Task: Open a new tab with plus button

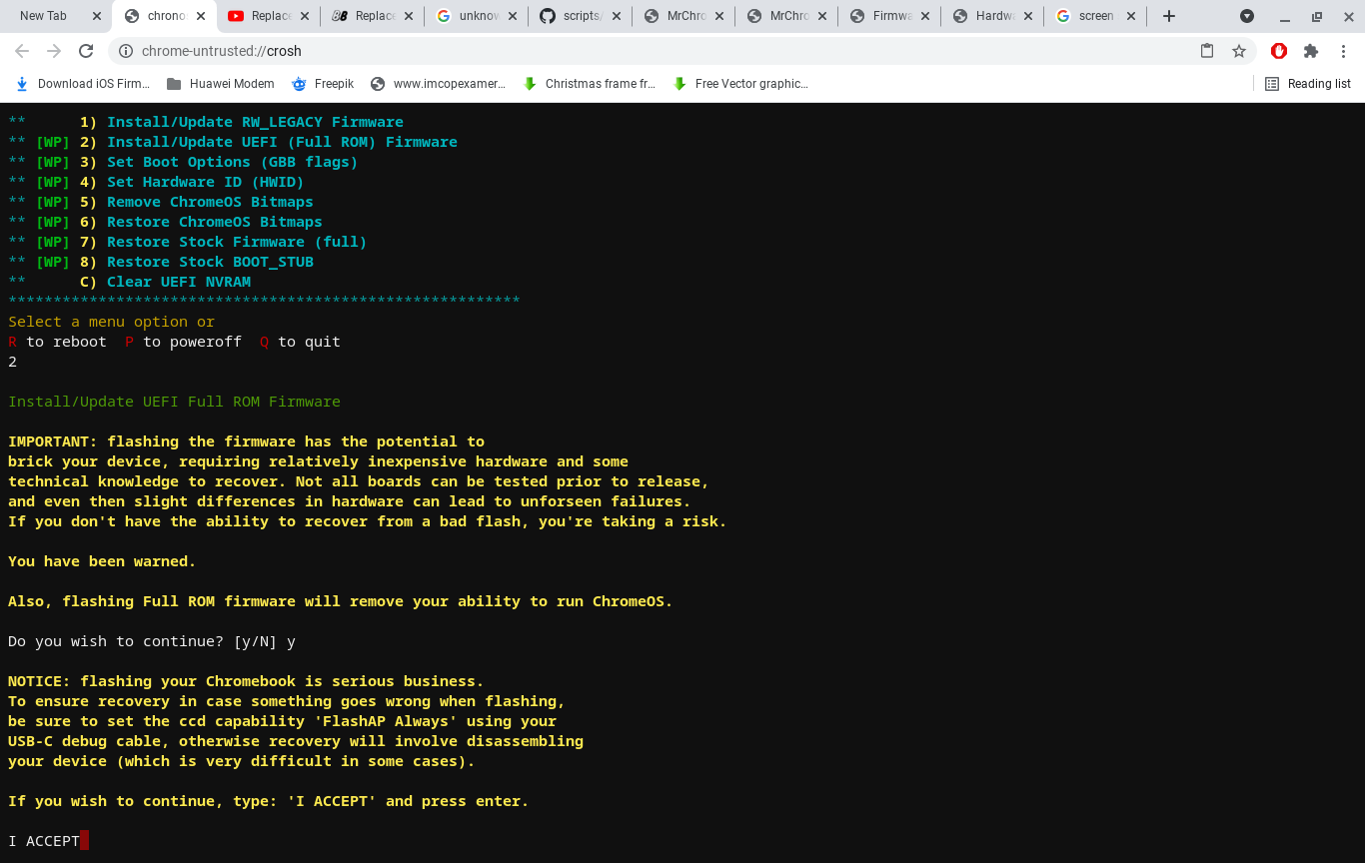Action: [x=1169, y=16]
